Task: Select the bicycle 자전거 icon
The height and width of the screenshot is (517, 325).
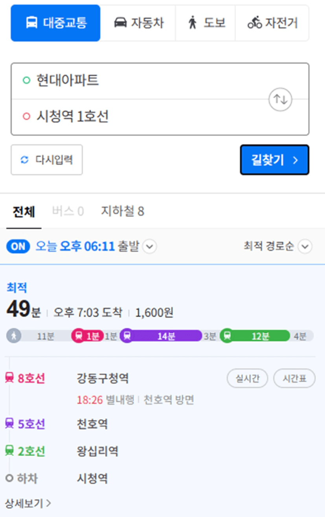Action: (255, 23)
